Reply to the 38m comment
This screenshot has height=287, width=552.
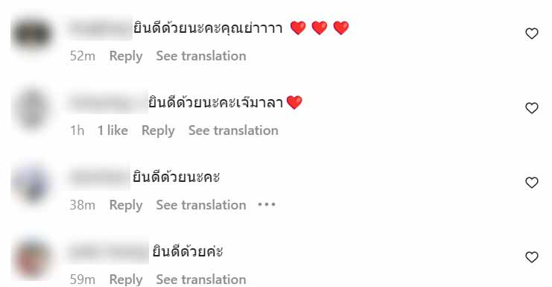126,205
